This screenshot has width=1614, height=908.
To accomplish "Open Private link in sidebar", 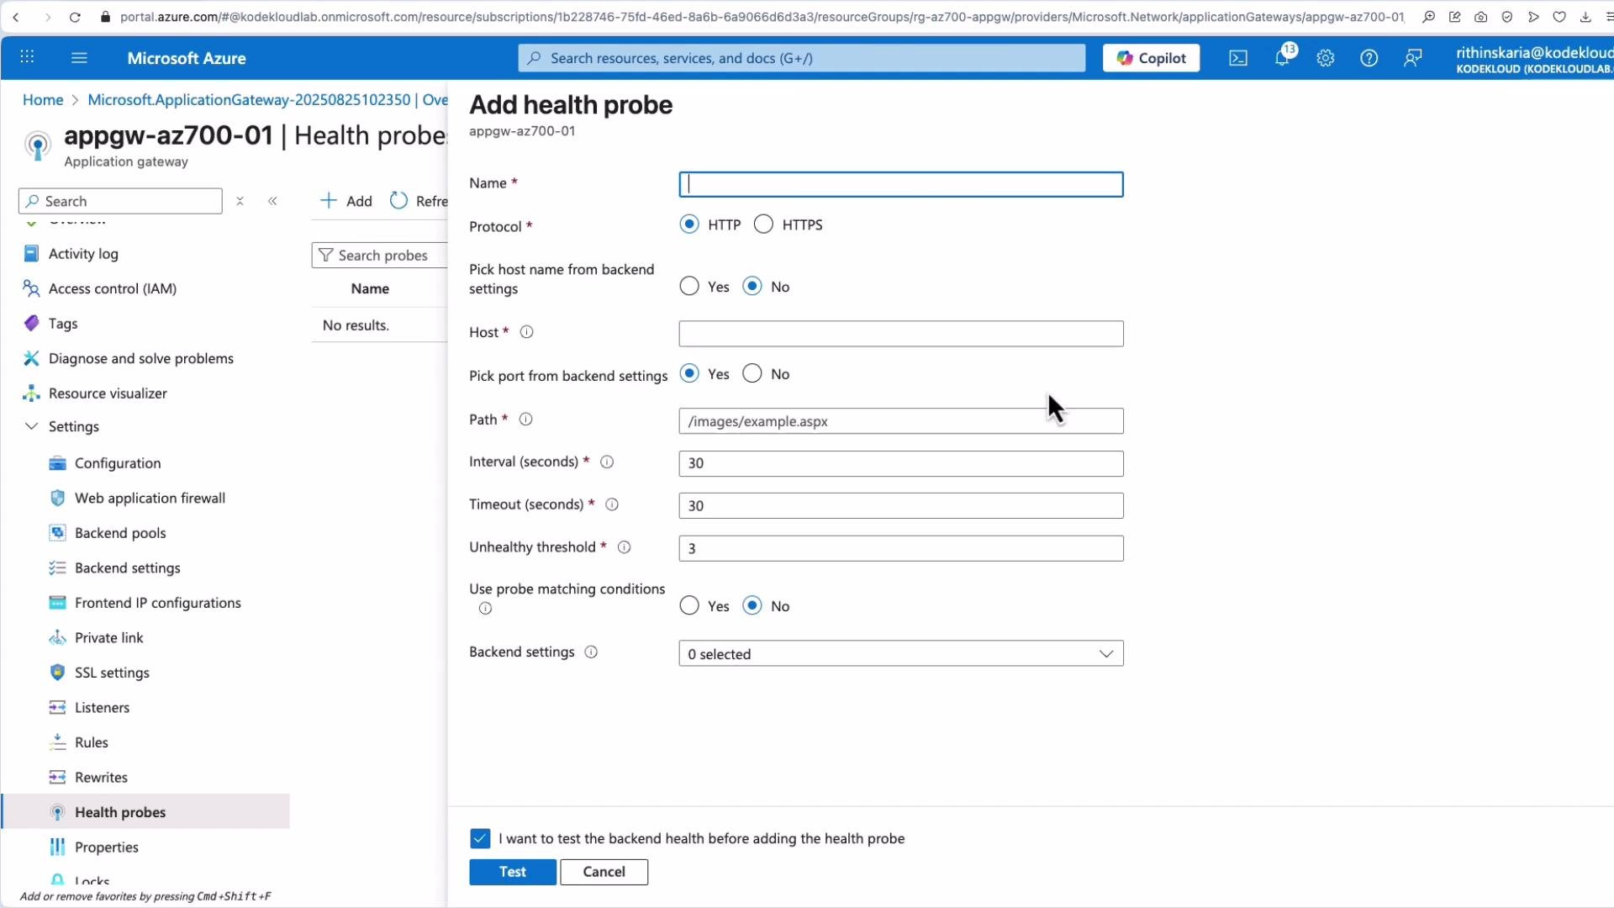I will tap(109, 638).
